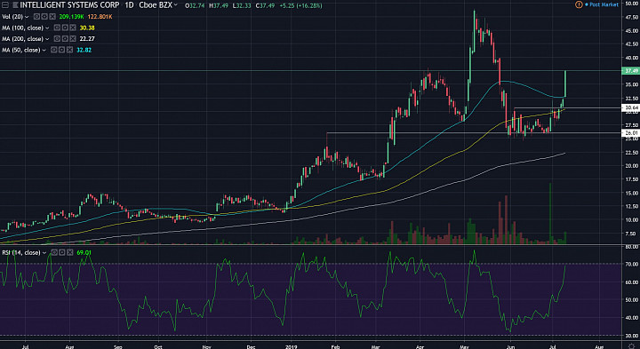Click the green 69.01 RSI value

pyautogui.click(x=84, y=252)
